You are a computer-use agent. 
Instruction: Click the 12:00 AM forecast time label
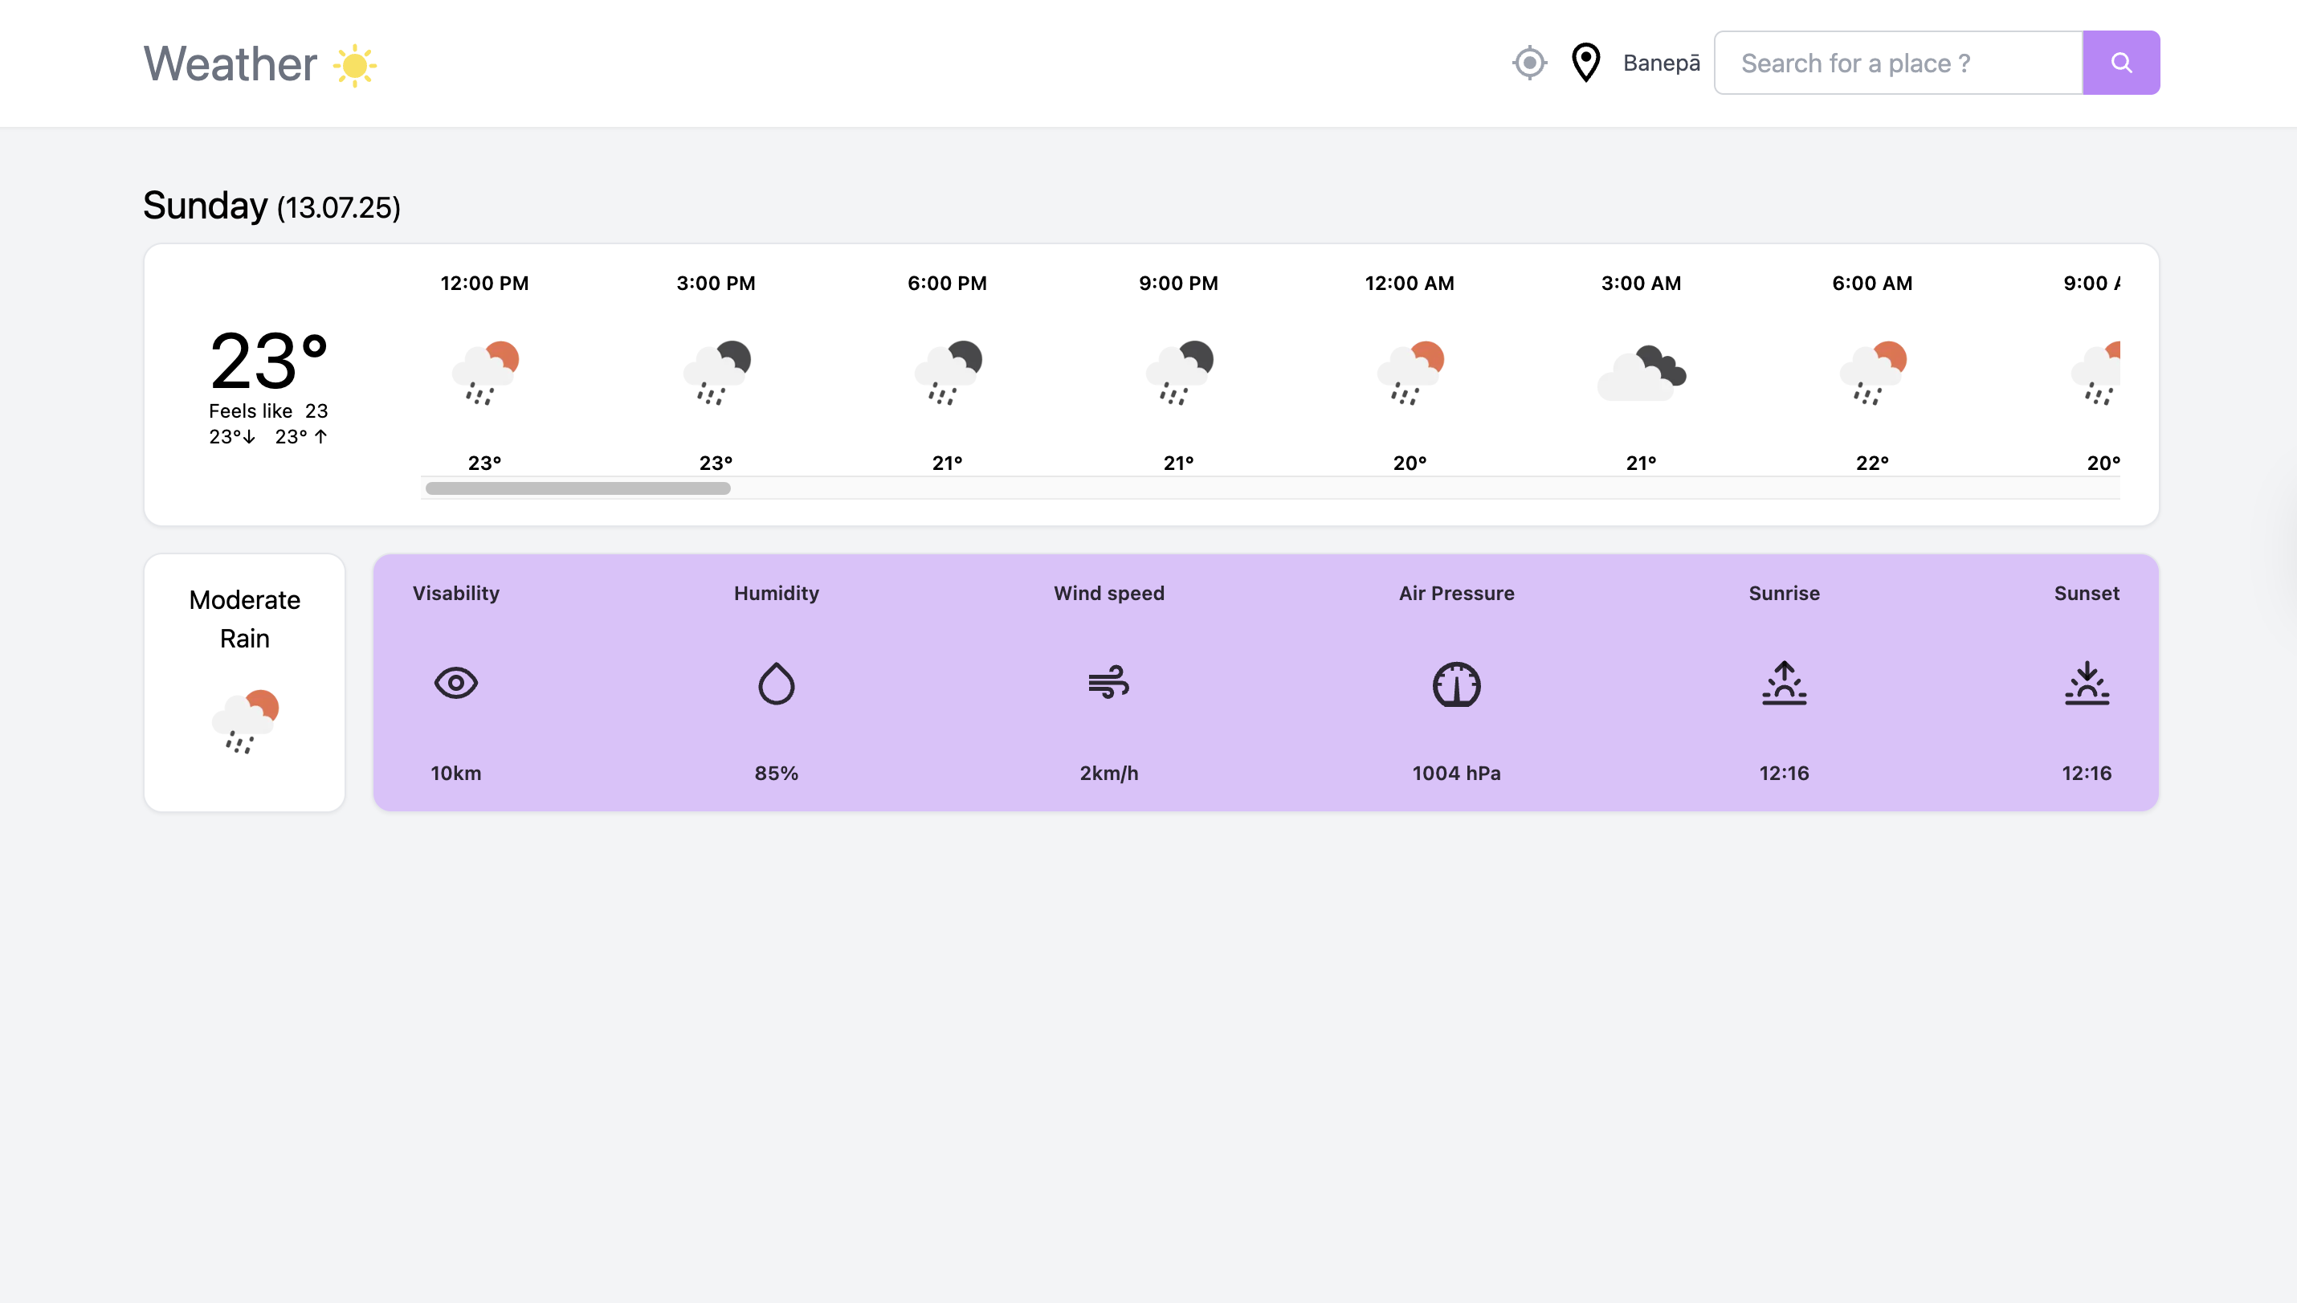coord(1409,283)
